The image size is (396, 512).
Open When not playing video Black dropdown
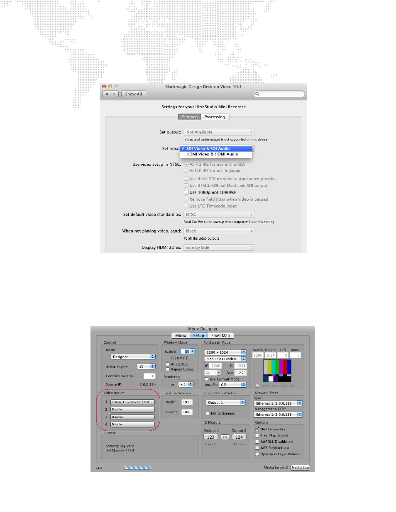(x=219, y=231)
